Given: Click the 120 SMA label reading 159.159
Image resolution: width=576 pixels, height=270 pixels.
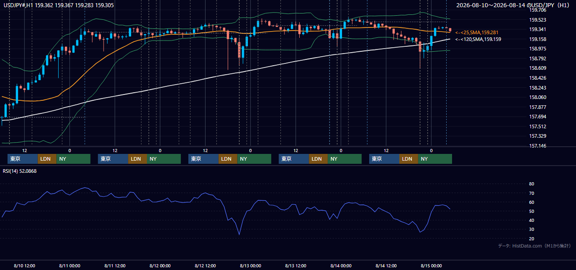Looking at the screenshot, I should pos(478,40).
